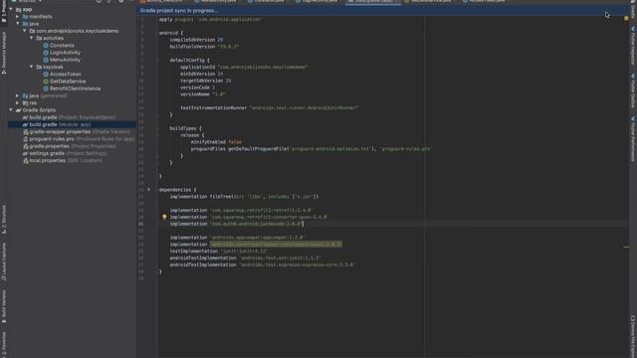Click the res folder icon
The width and height of the screenshot is (637, 358).
tap(26, 103)
